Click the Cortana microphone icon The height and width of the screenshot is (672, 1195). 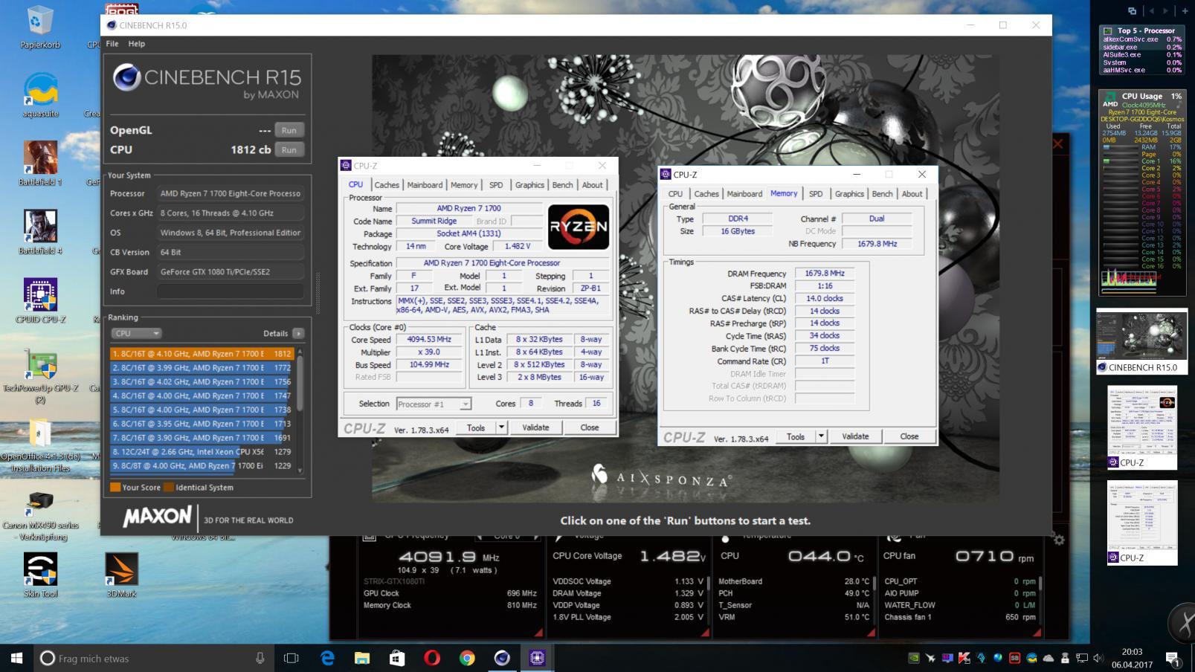tap(260, 658)
